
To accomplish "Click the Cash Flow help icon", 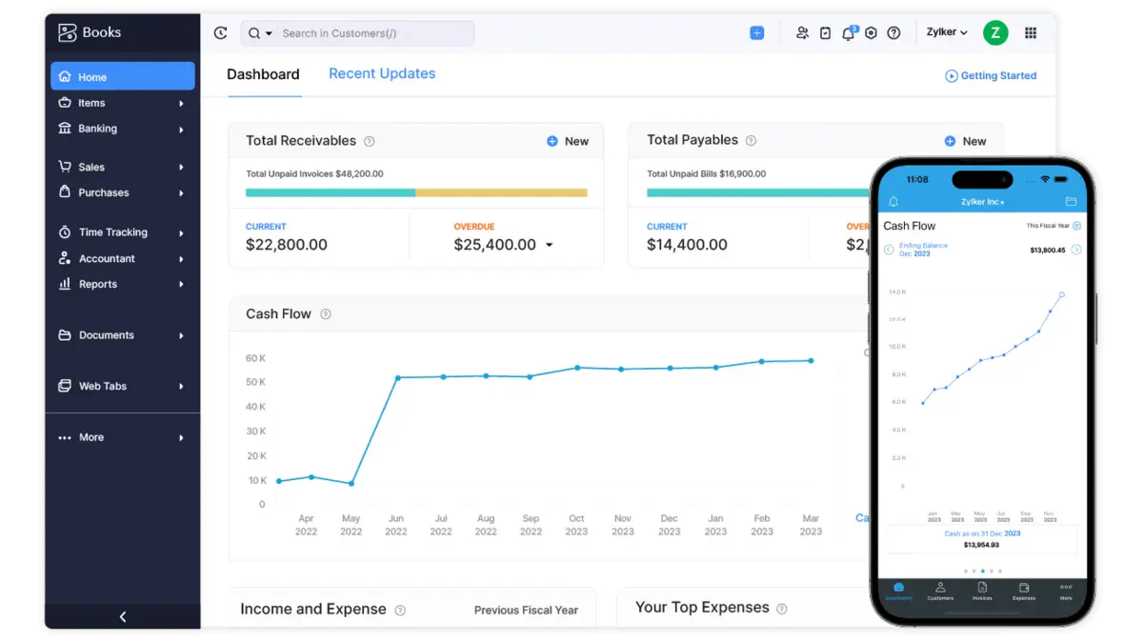I will click(326, 314).
